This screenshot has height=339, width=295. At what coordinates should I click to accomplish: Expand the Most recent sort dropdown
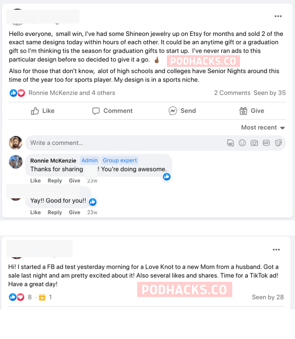(x=263, y=127)
